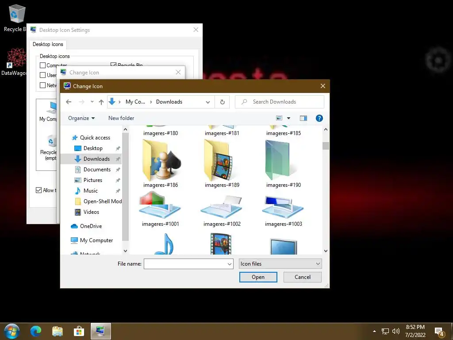Open the recent locations dropdown arrow

(x=92, y=102)
